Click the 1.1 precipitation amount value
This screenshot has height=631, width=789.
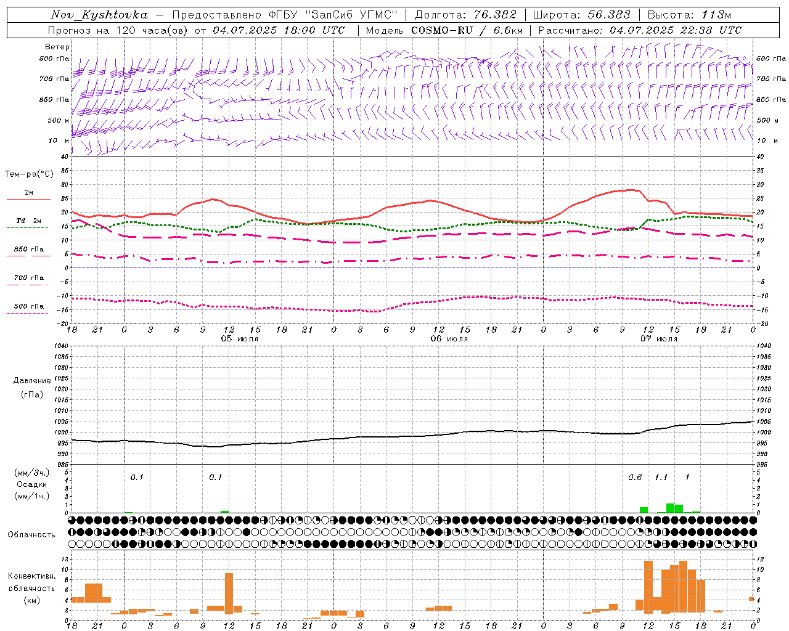coord(661,478)
